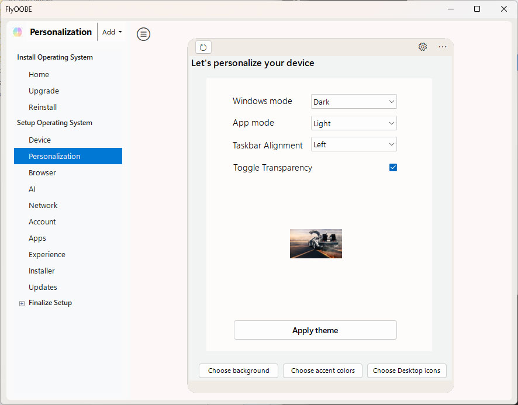Open the Add dropdown menu
This screenshot has width=518, height=405.
112,32
